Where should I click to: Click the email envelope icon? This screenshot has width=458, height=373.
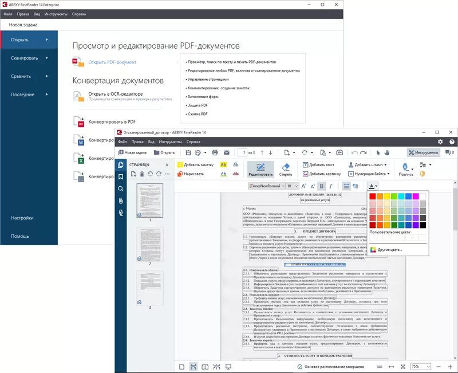click(x=226, y=152)
